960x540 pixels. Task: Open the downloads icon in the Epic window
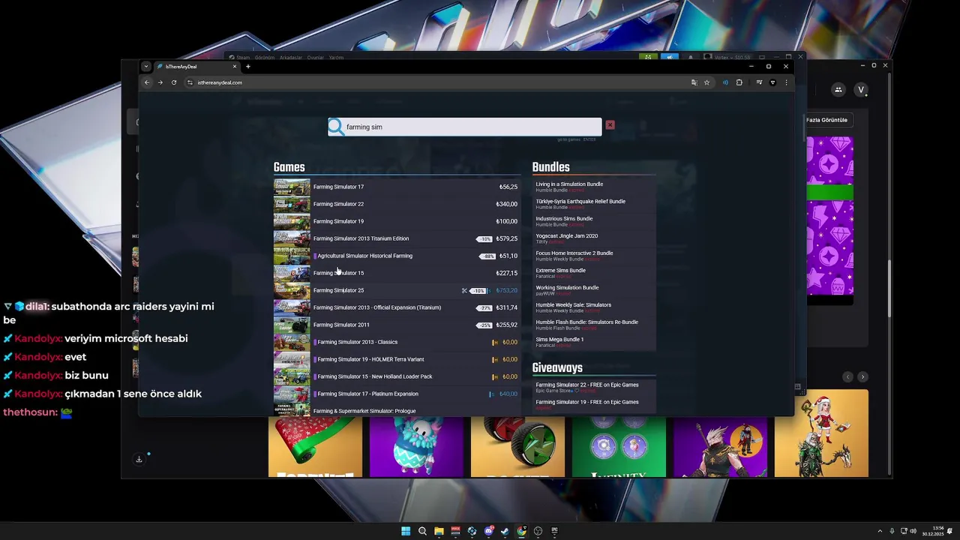[139, 459]
